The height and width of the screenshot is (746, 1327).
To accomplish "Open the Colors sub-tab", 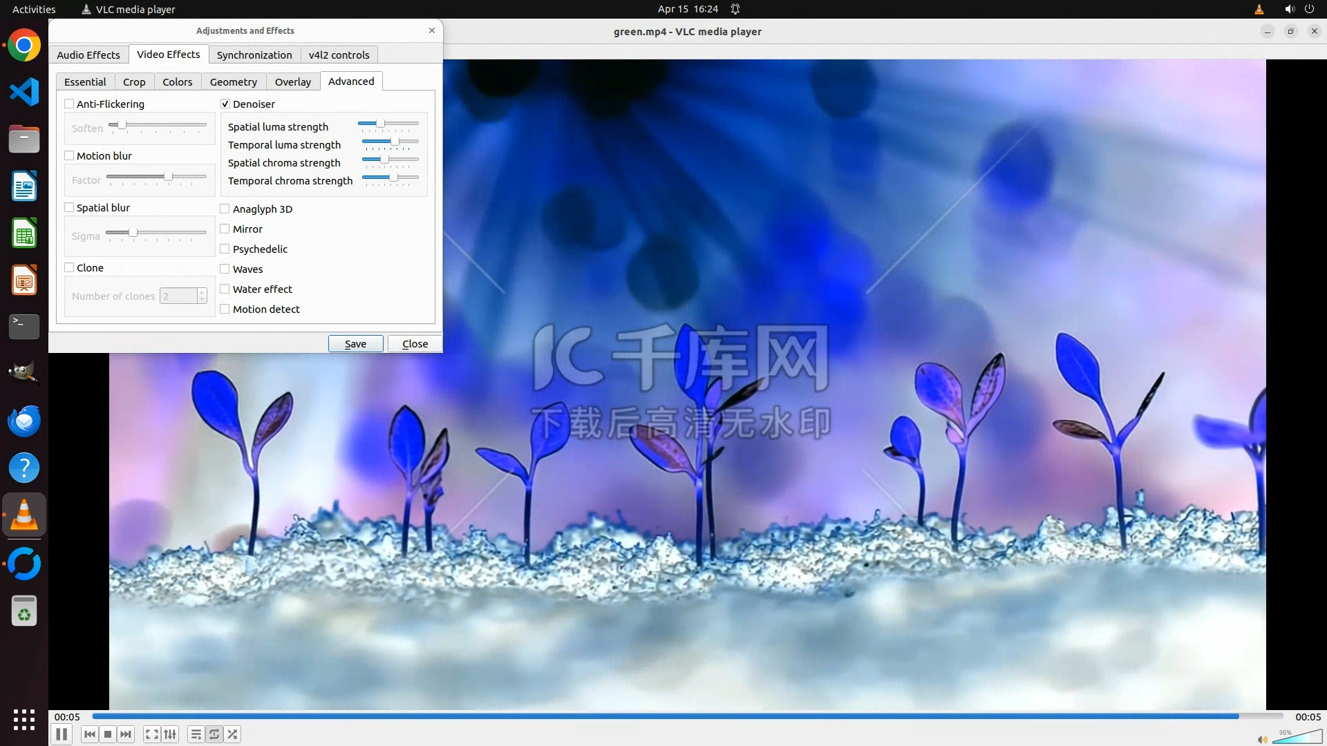I will 178,82.
